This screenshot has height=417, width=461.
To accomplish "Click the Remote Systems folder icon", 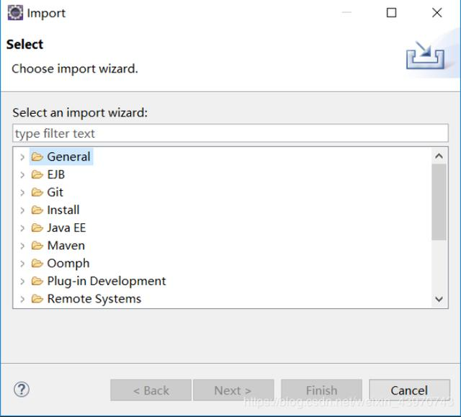I will point(37,299).
